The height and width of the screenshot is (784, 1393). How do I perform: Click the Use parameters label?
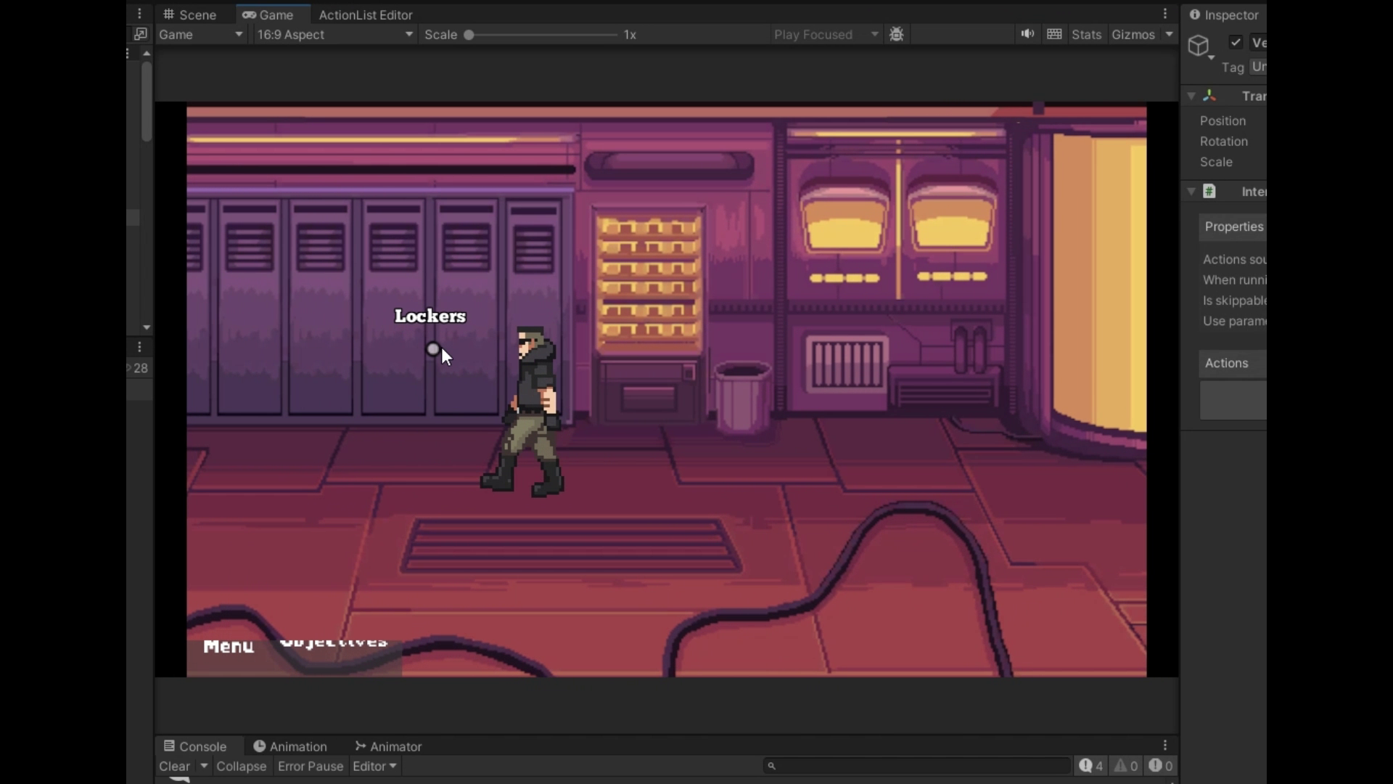click(x=1234, y=321)
